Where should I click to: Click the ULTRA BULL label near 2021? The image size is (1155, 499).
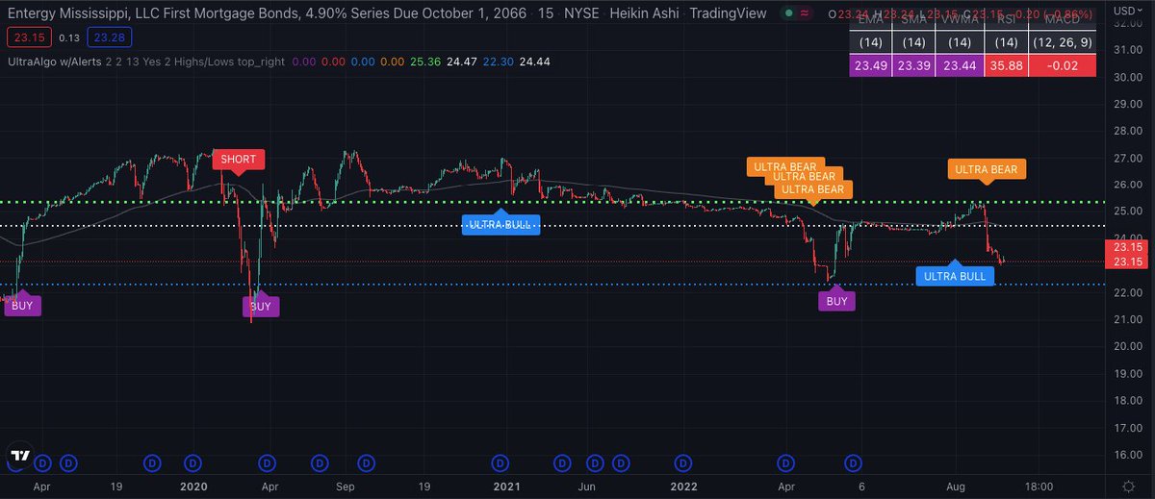tap(500, 224)
